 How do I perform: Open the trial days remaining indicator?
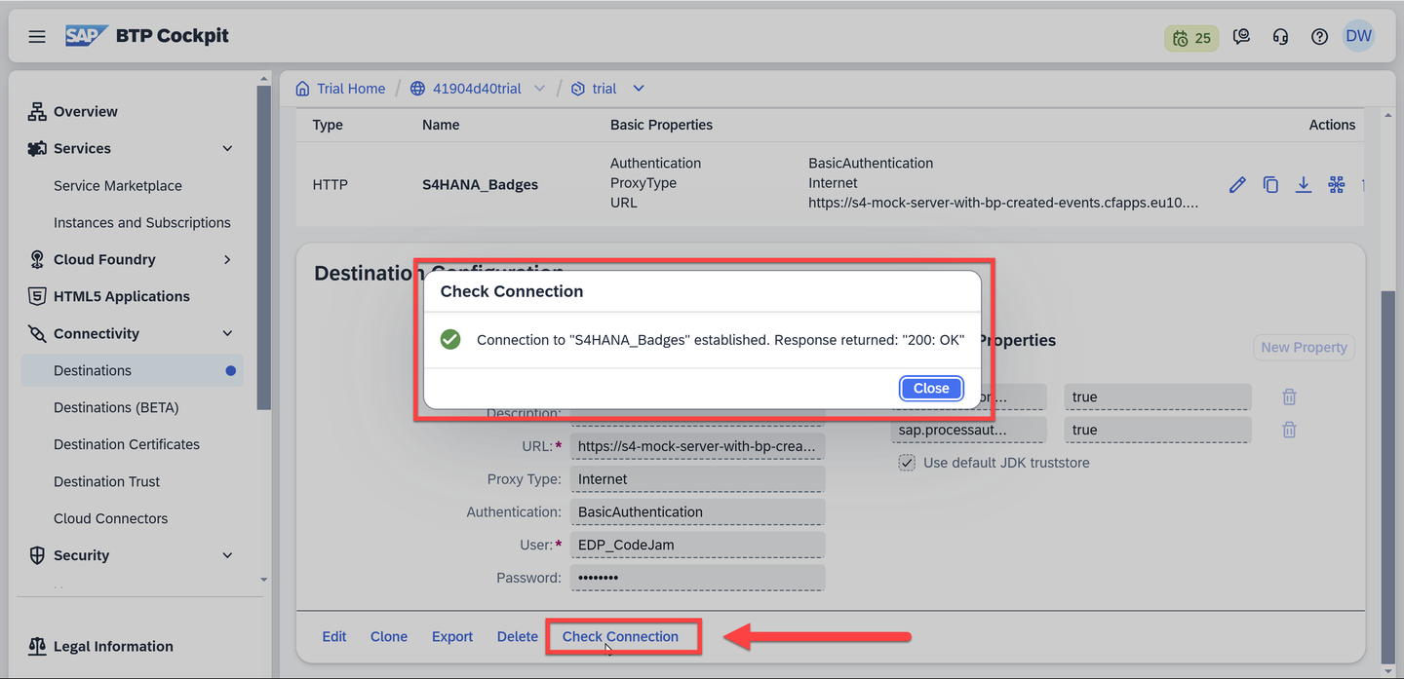(1191, 38)
